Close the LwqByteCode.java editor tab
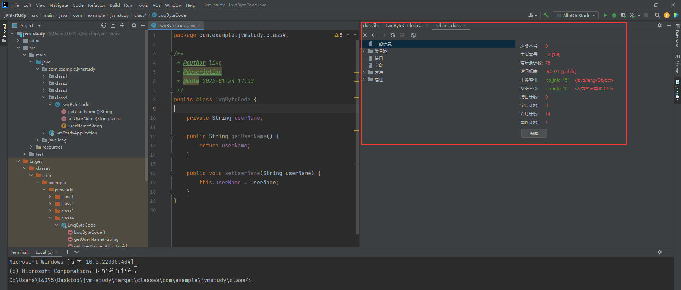681x290 pixels. (199, 25)
